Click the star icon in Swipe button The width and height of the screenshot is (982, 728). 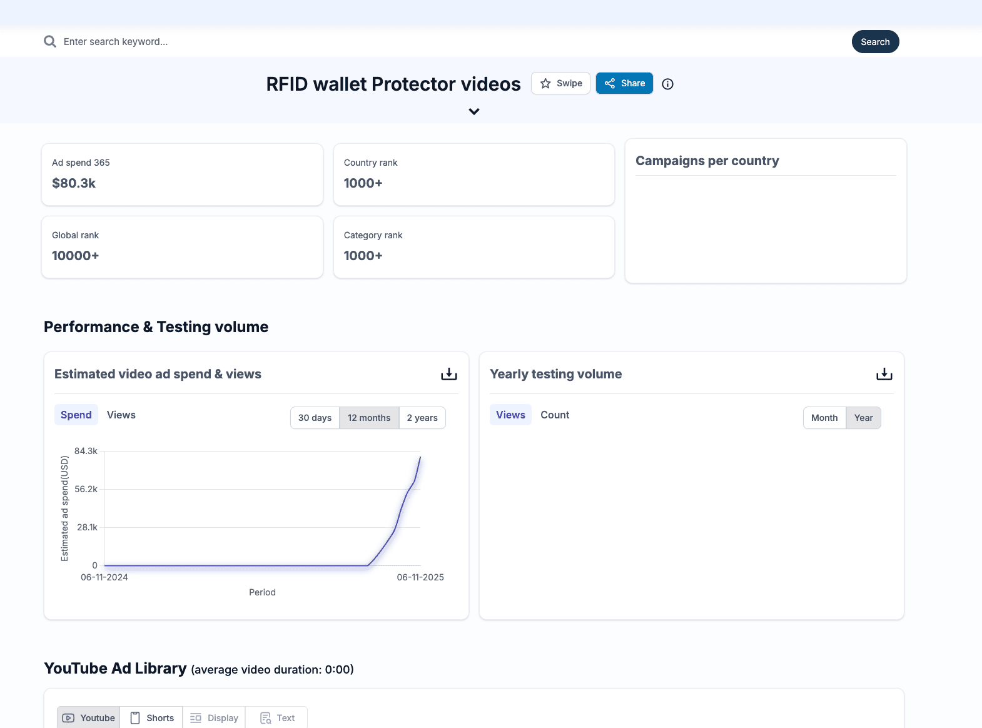tap(545, 83)
